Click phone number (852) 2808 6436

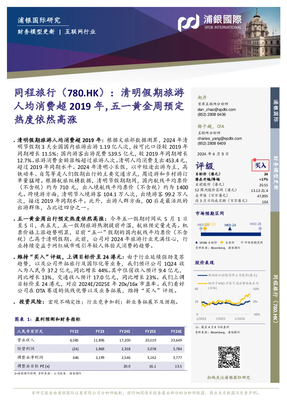click(211, 114)
